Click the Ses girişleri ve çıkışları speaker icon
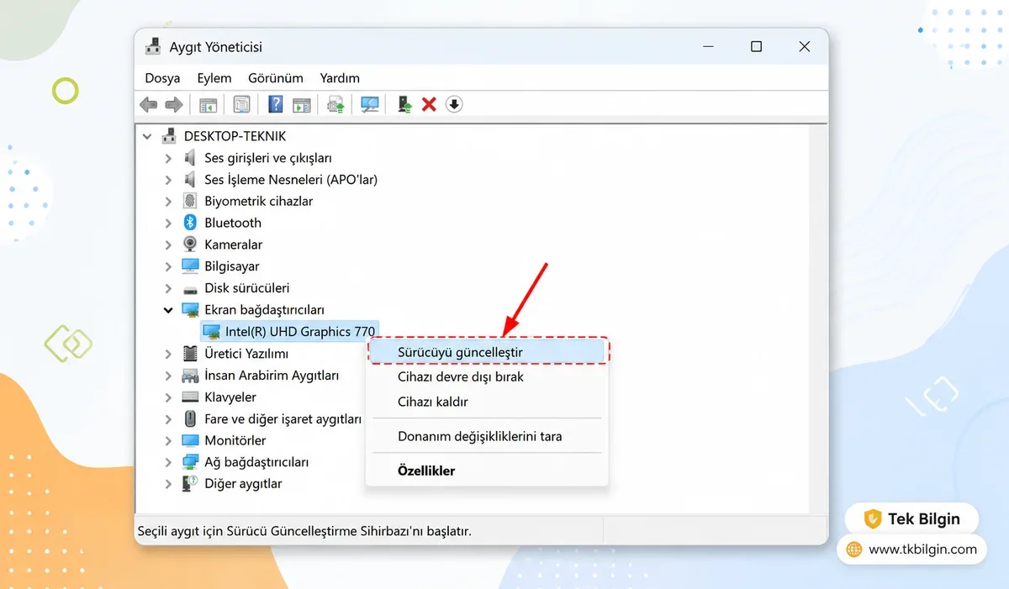This screenshot has width=1009, height=589. pos(190,158)
